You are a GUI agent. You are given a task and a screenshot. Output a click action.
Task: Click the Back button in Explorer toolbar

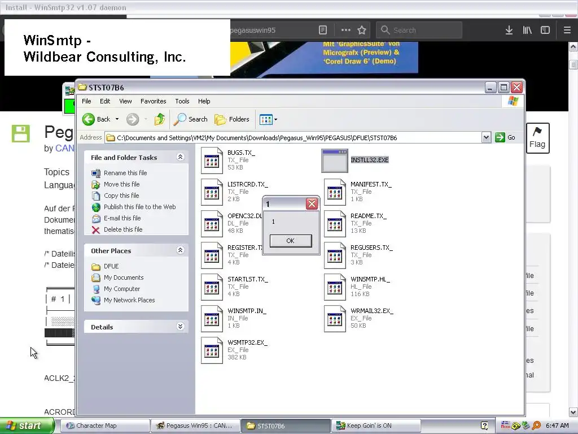click(96, 119)
